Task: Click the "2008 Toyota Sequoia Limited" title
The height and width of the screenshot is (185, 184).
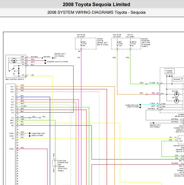Action: (x=96, y=5)
